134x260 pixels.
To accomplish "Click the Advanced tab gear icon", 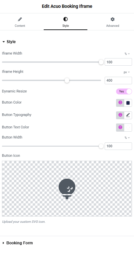I will coord(112,19).
